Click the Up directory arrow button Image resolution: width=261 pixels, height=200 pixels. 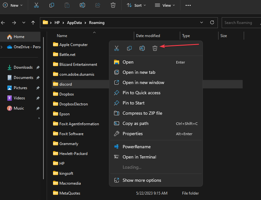(x=33, y=23)
